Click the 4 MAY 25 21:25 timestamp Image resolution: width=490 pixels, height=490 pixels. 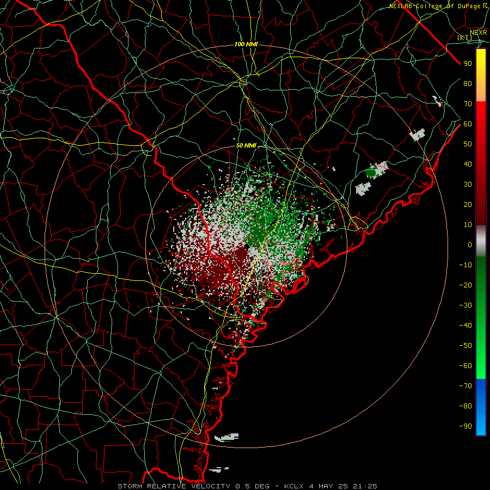pos(343,486)
